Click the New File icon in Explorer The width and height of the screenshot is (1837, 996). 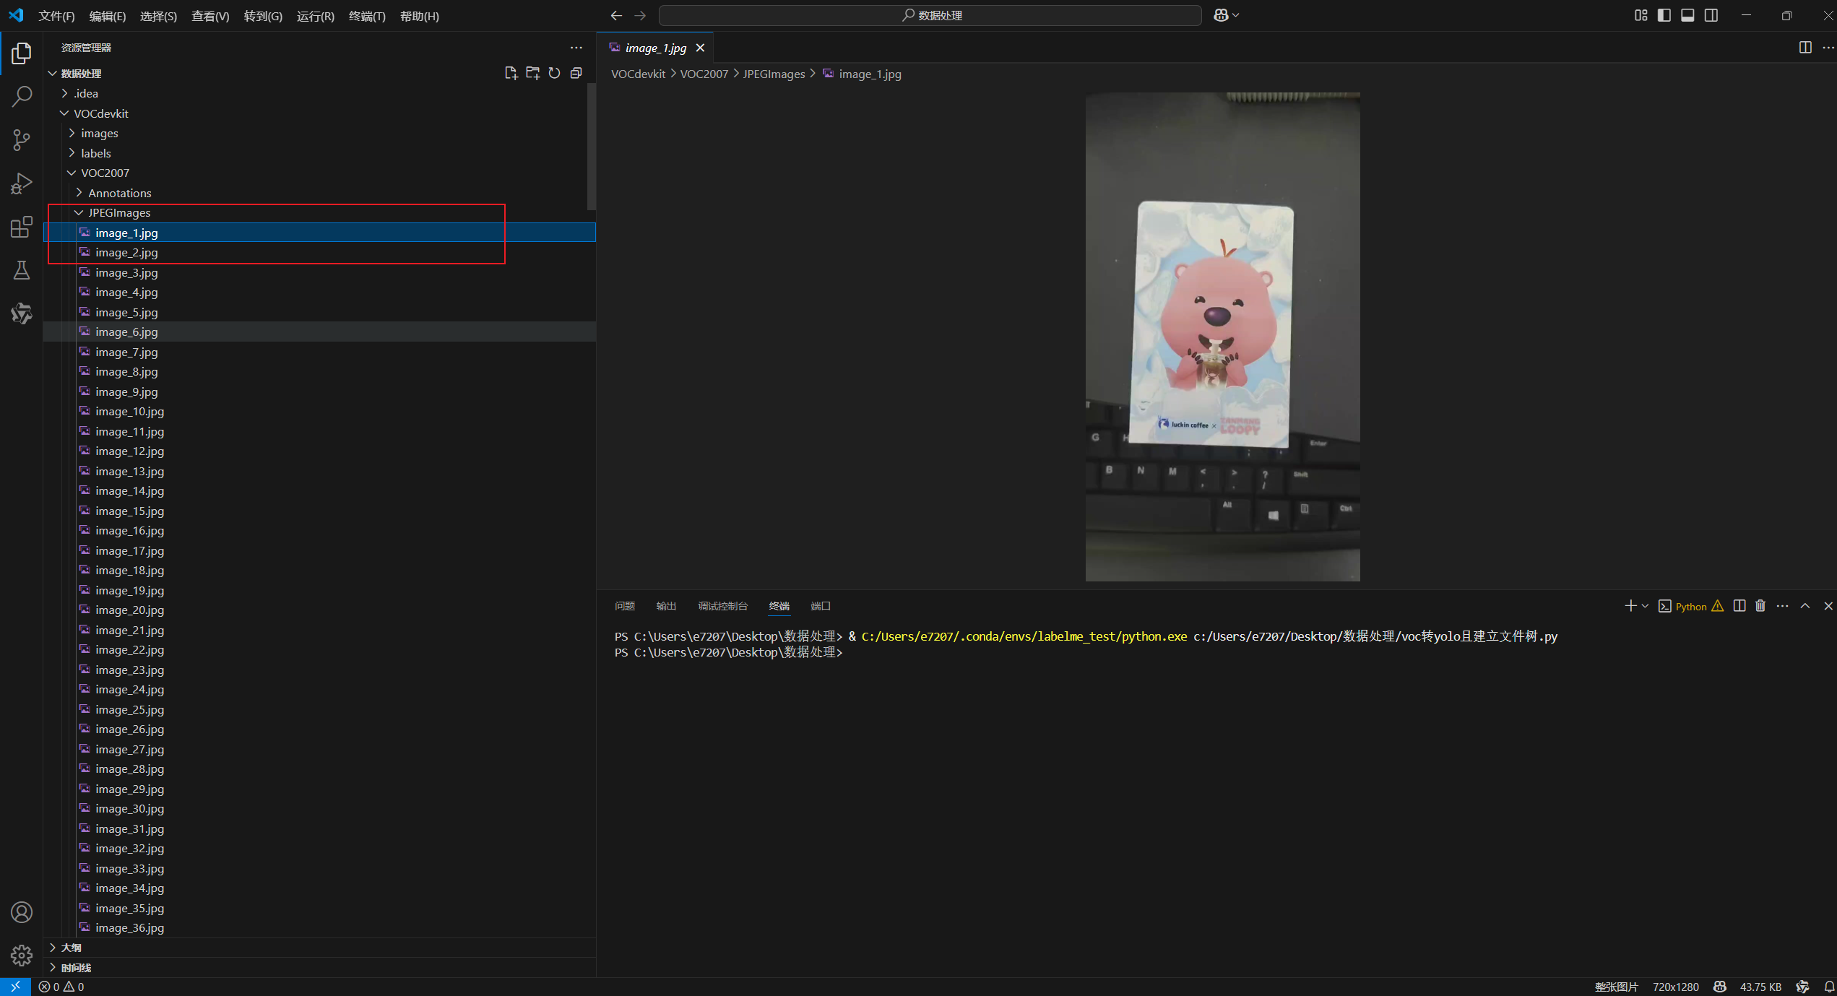[x=511, y=73]
